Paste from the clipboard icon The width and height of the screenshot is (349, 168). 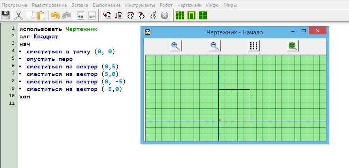41,15
